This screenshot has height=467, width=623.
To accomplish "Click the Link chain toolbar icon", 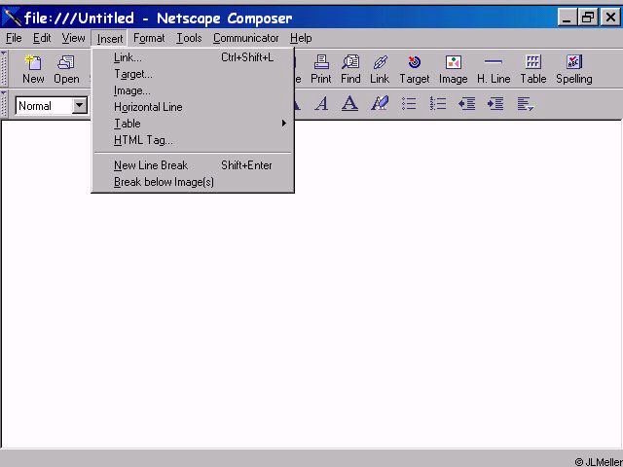I will [380, 69].
